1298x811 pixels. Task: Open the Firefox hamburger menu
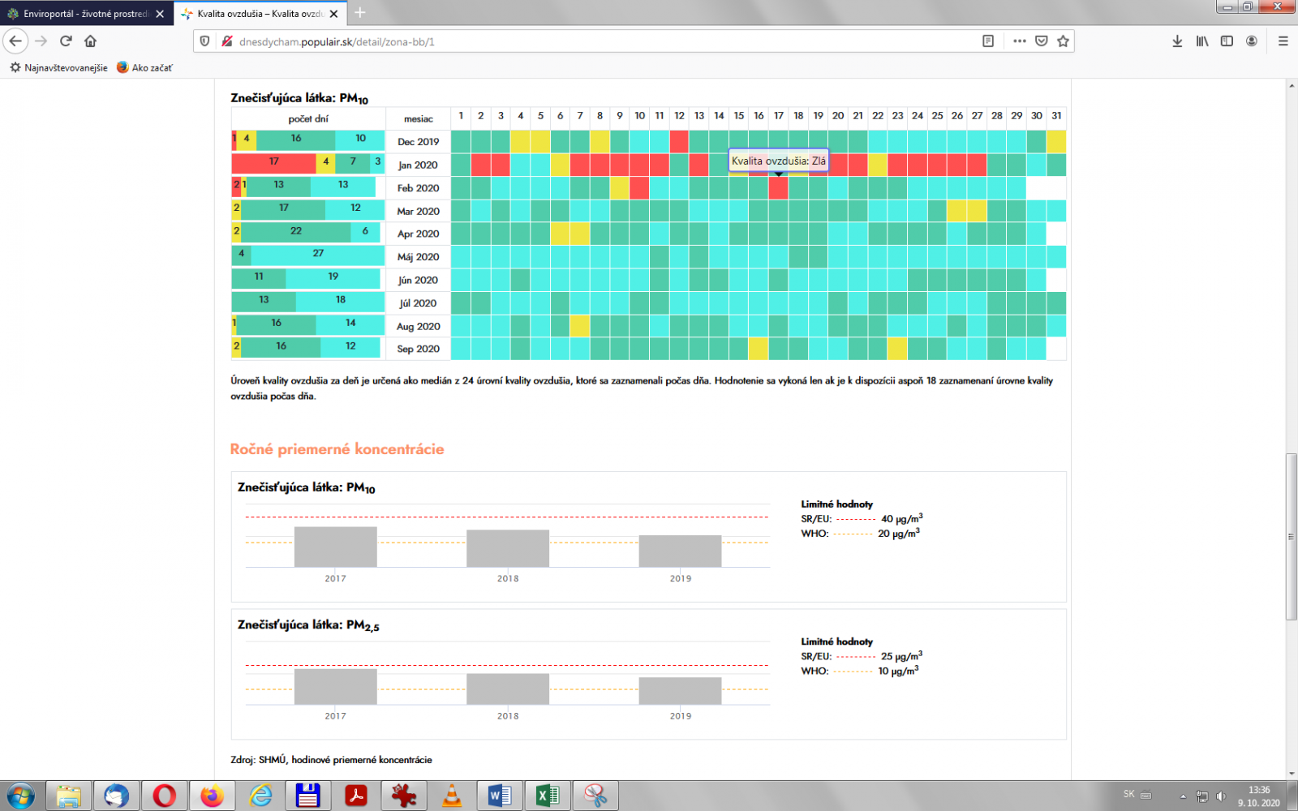1283,41
